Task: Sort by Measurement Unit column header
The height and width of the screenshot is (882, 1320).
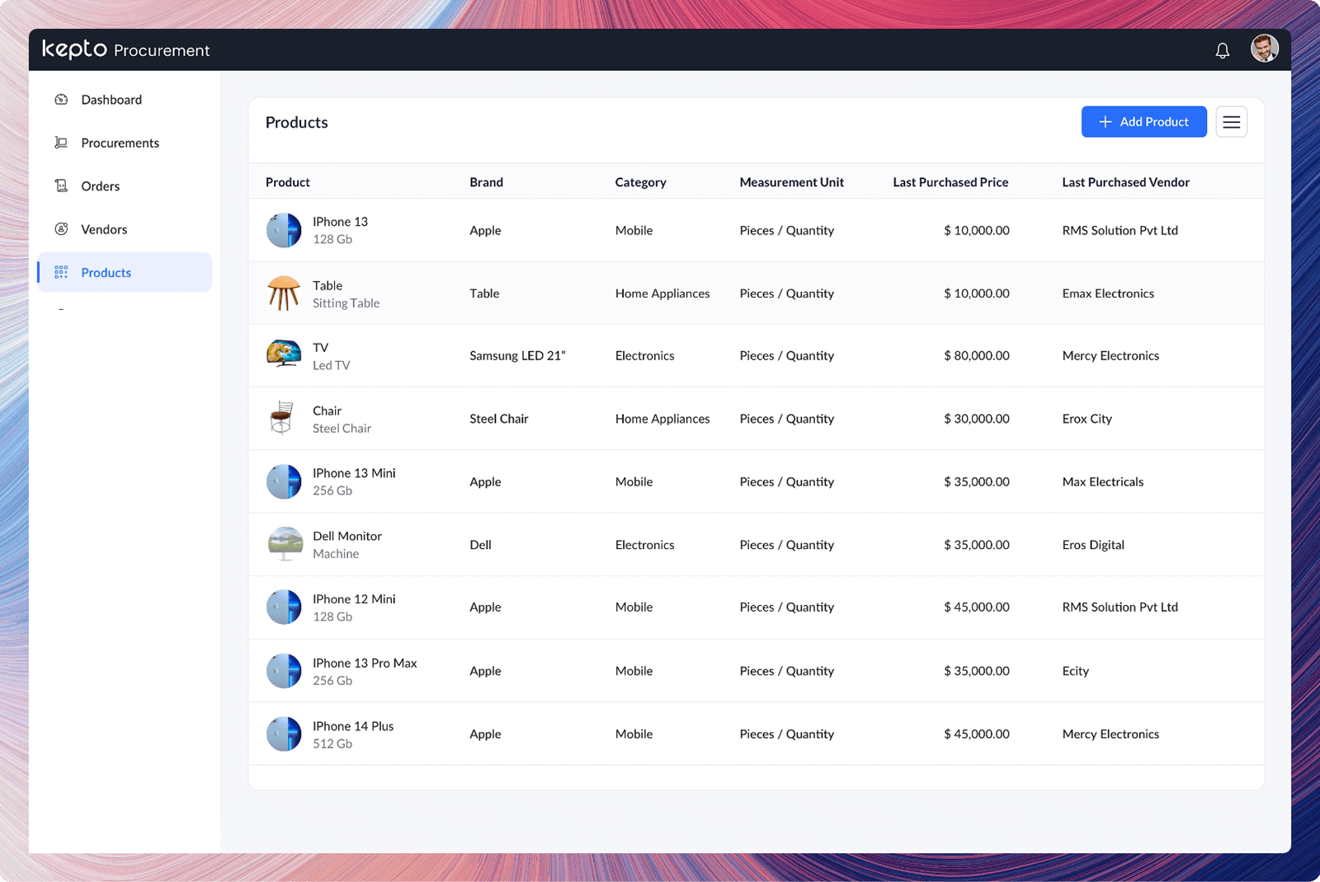Action: pos(791,182)
